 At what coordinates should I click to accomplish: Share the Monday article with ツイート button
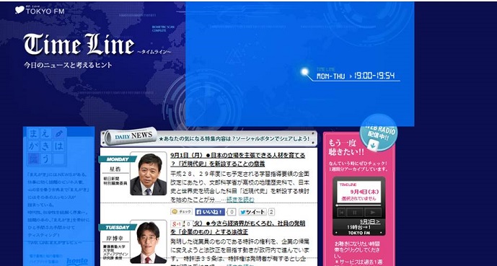click(x=252, y=212)
